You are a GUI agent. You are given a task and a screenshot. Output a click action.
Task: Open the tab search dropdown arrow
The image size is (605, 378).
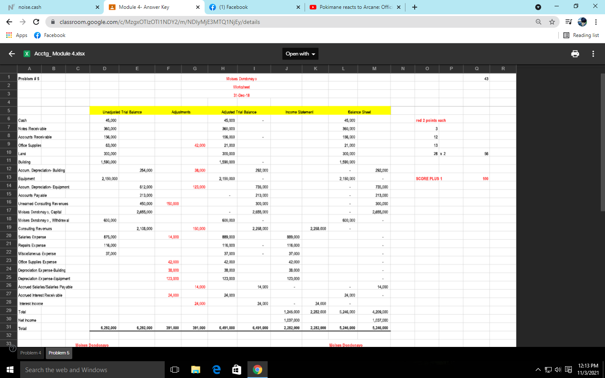[538, 7]
